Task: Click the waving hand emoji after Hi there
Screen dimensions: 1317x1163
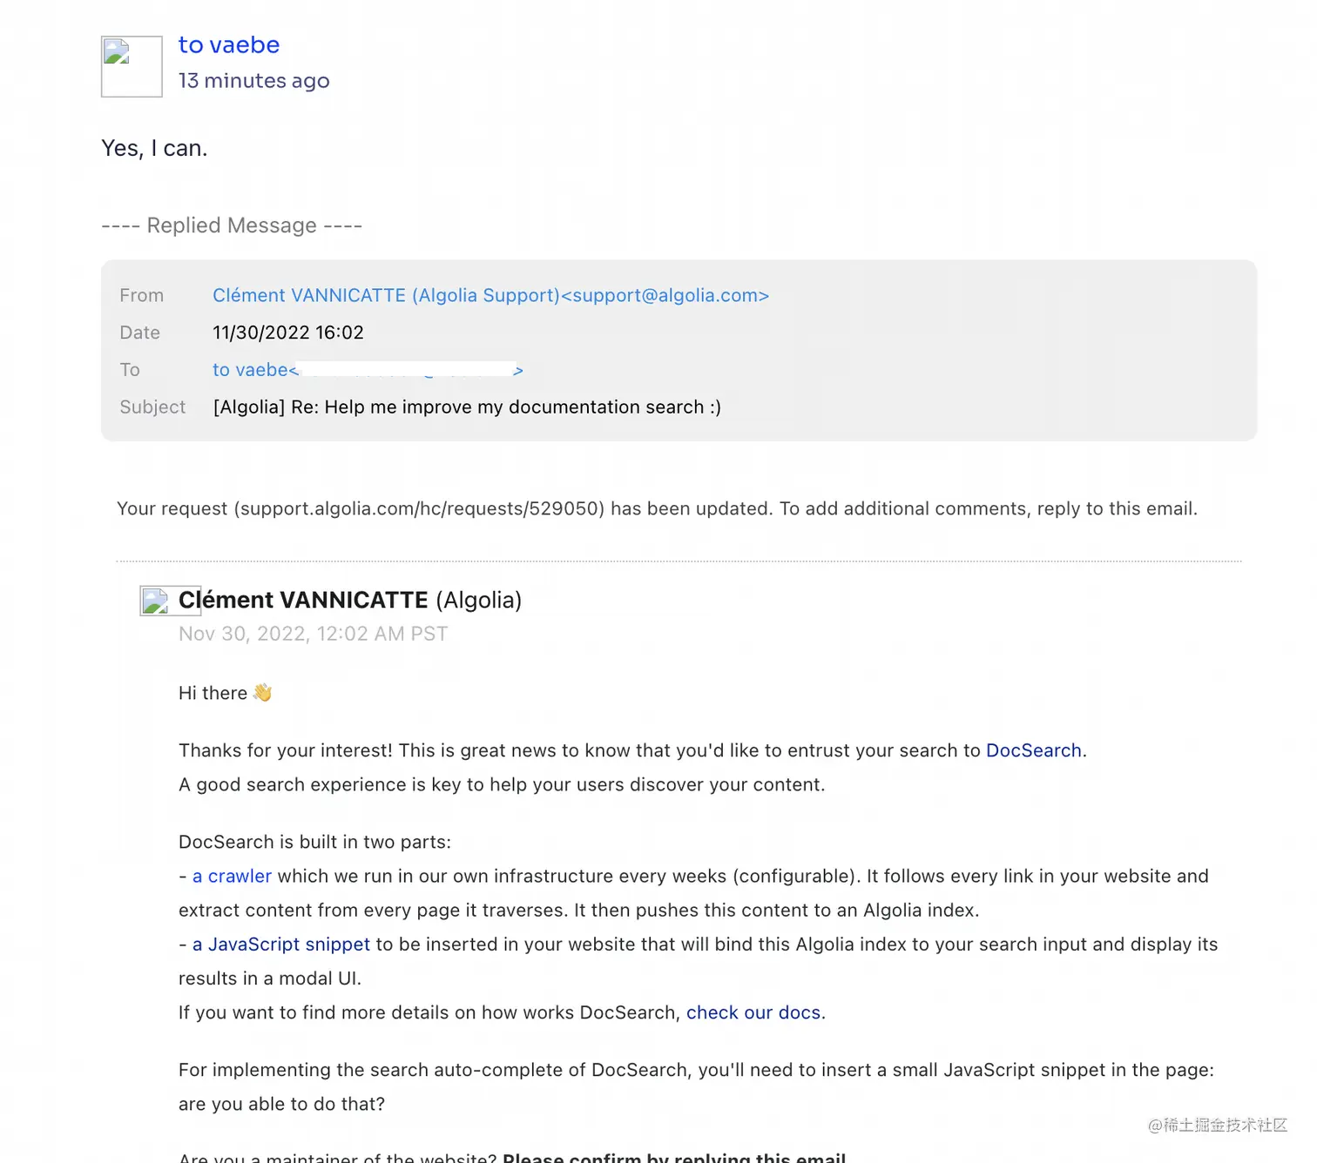Action: 262,693
